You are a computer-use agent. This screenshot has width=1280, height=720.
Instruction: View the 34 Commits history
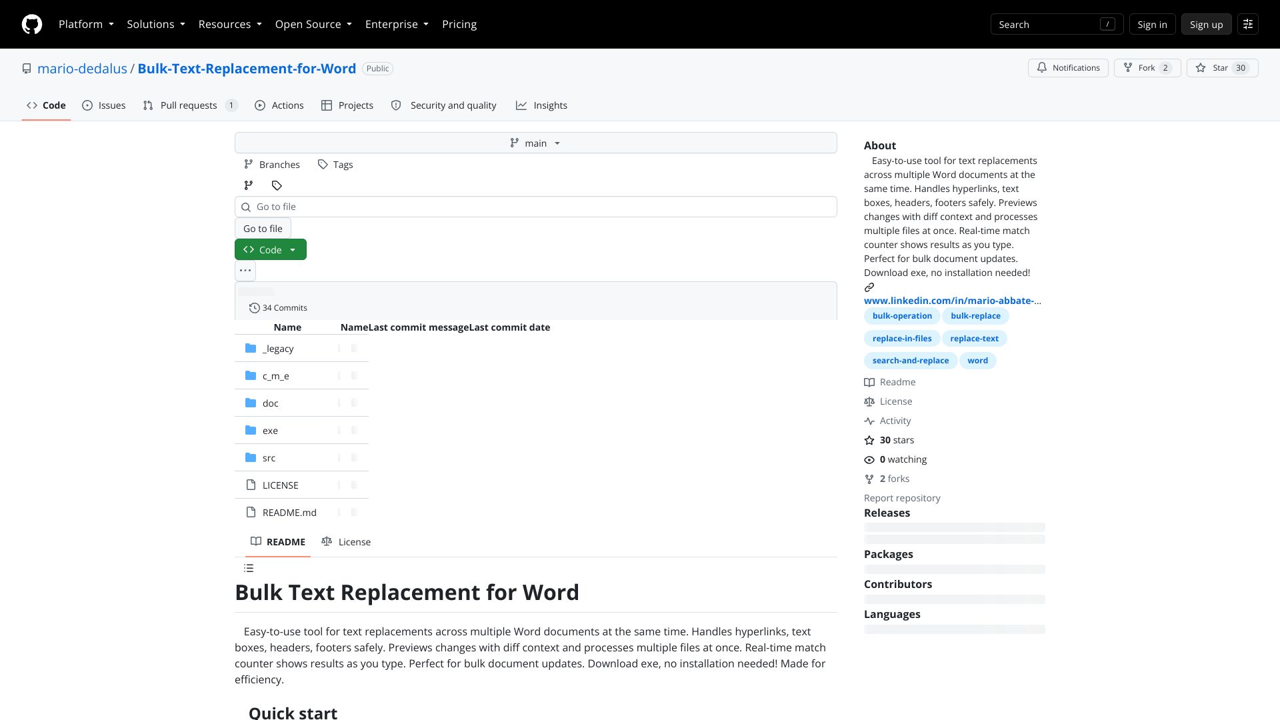coord(278,308)
